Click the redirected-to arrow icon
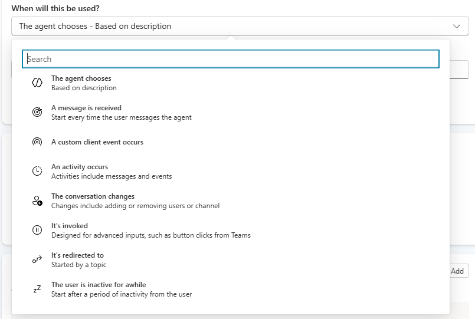The width and height of the screenshot is (475, 319). click(x=37, y=259)
